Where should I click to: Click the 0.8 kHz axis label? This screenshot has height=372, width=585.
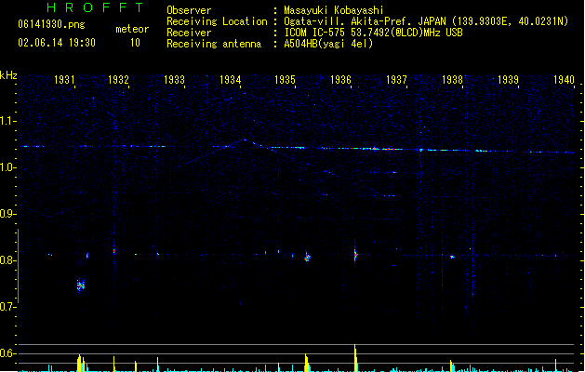click(x=7, y=260)
